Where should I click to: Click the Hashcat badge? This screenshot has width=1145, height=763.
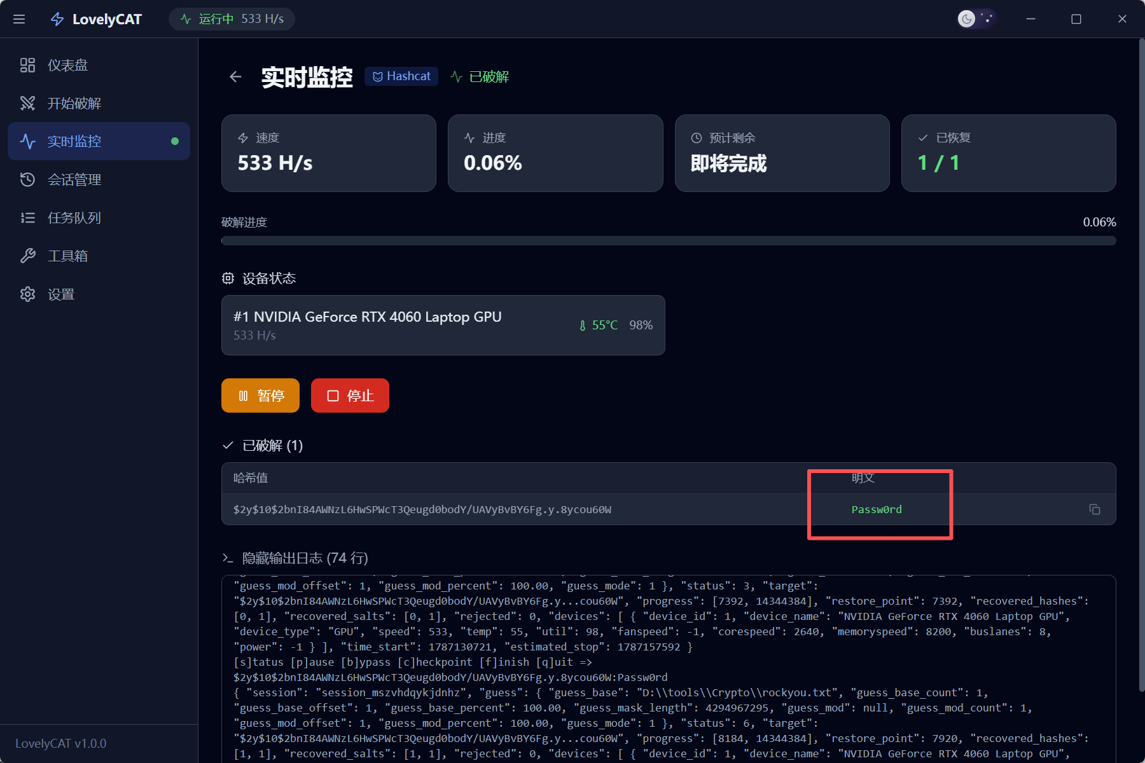pyautogui.click(x=401, y=76)
